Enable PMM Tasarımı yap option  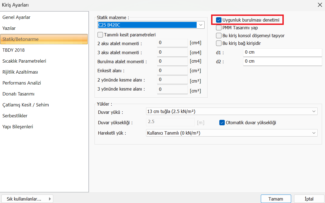[219, 28]
